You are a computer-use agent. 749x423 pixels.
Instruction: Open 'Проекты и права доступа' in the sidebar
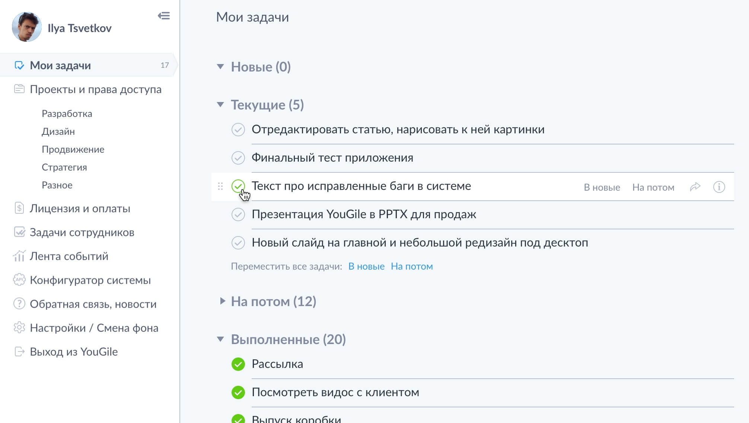(96, 90)
